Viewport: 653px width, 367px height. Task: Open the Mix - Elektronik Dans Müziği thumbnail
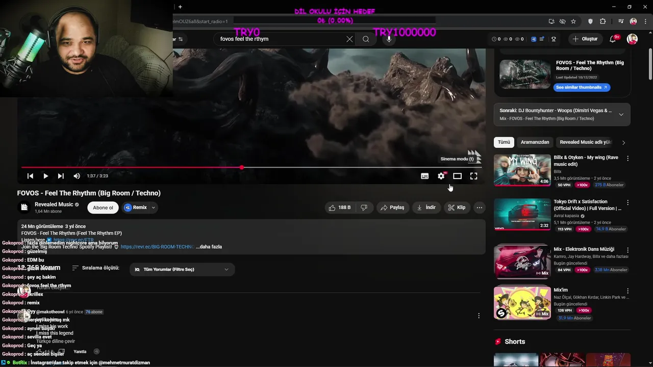(x=522, y=262)
